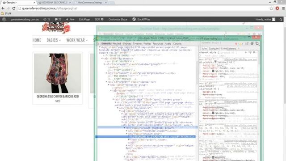Open the Chrome menu hamburger icon
The width and height of the screenshot is (286, 161).
pyautogui.click(x=283, y=8)
